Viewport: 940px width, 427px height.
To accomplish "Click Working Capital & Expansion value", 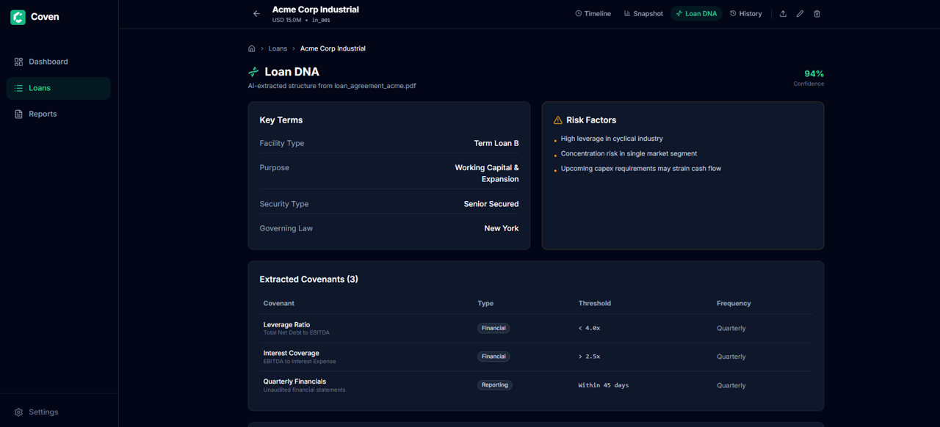I will 487,173.
